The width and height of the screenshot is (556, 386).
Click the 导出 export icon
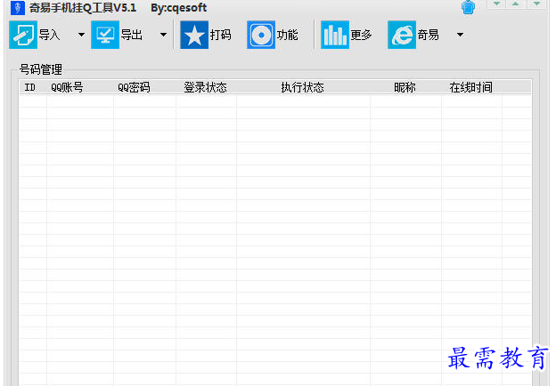(105, 35)
